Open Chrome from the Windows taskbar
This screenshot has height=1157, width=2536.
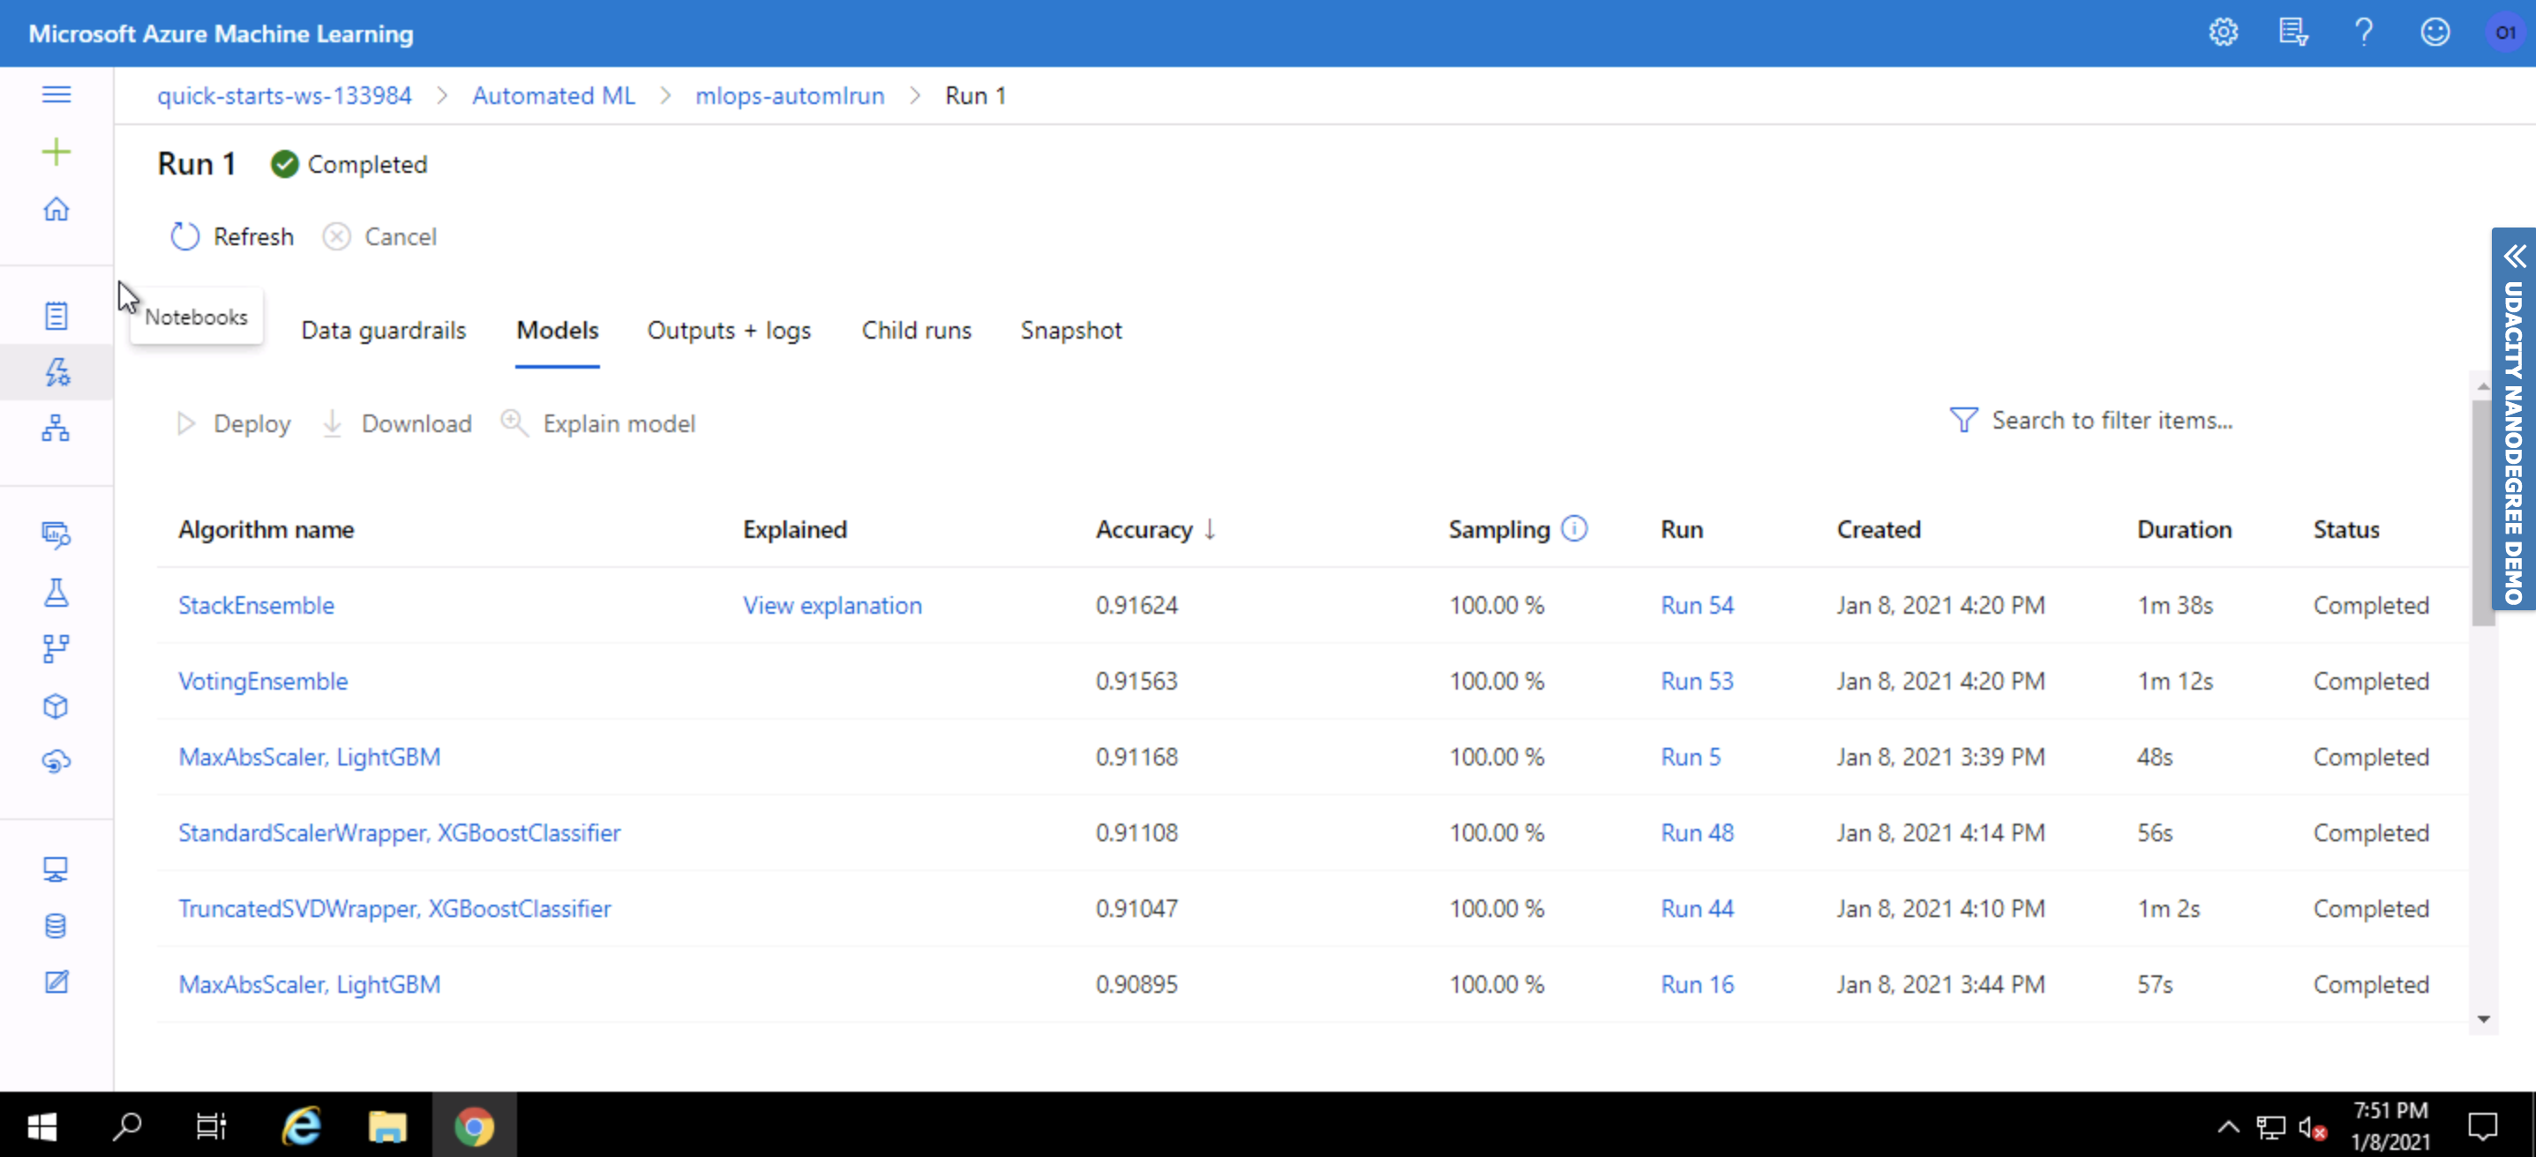click(x=474, y=1125)
